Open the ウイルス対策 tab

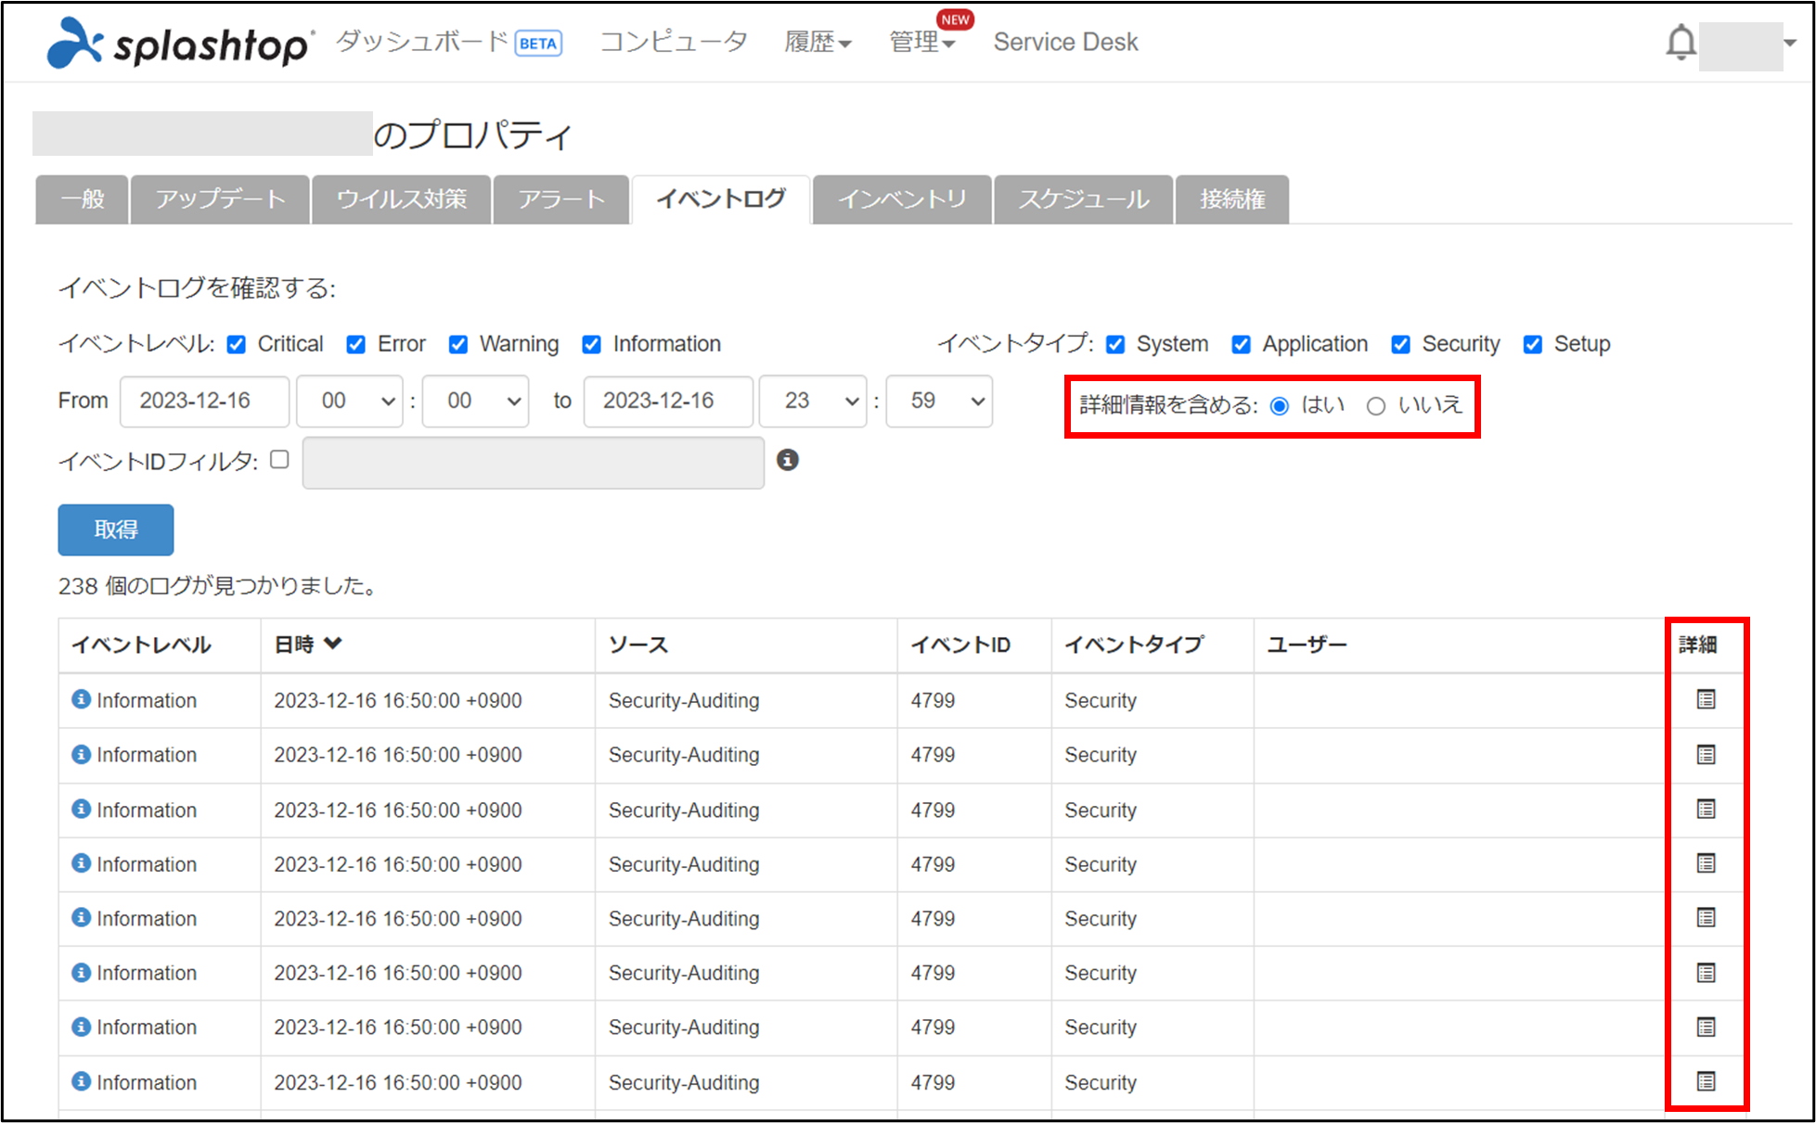click(401, 199)
